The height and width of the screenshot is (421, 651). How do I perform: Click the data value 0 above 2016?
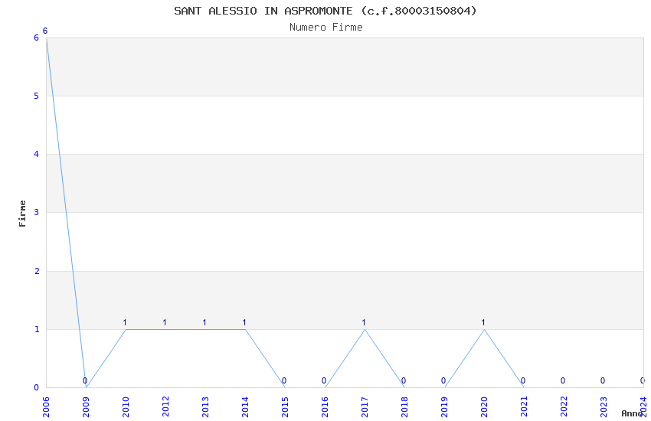324,380
